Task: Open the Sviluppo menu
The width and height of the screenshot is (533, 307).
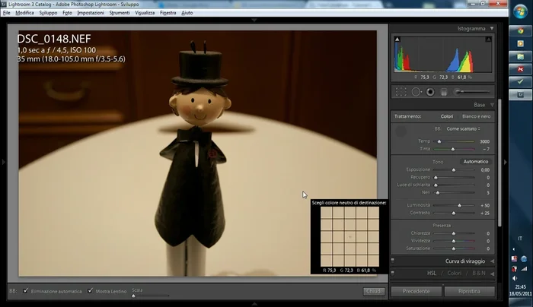Action: [x=48, y=13]
